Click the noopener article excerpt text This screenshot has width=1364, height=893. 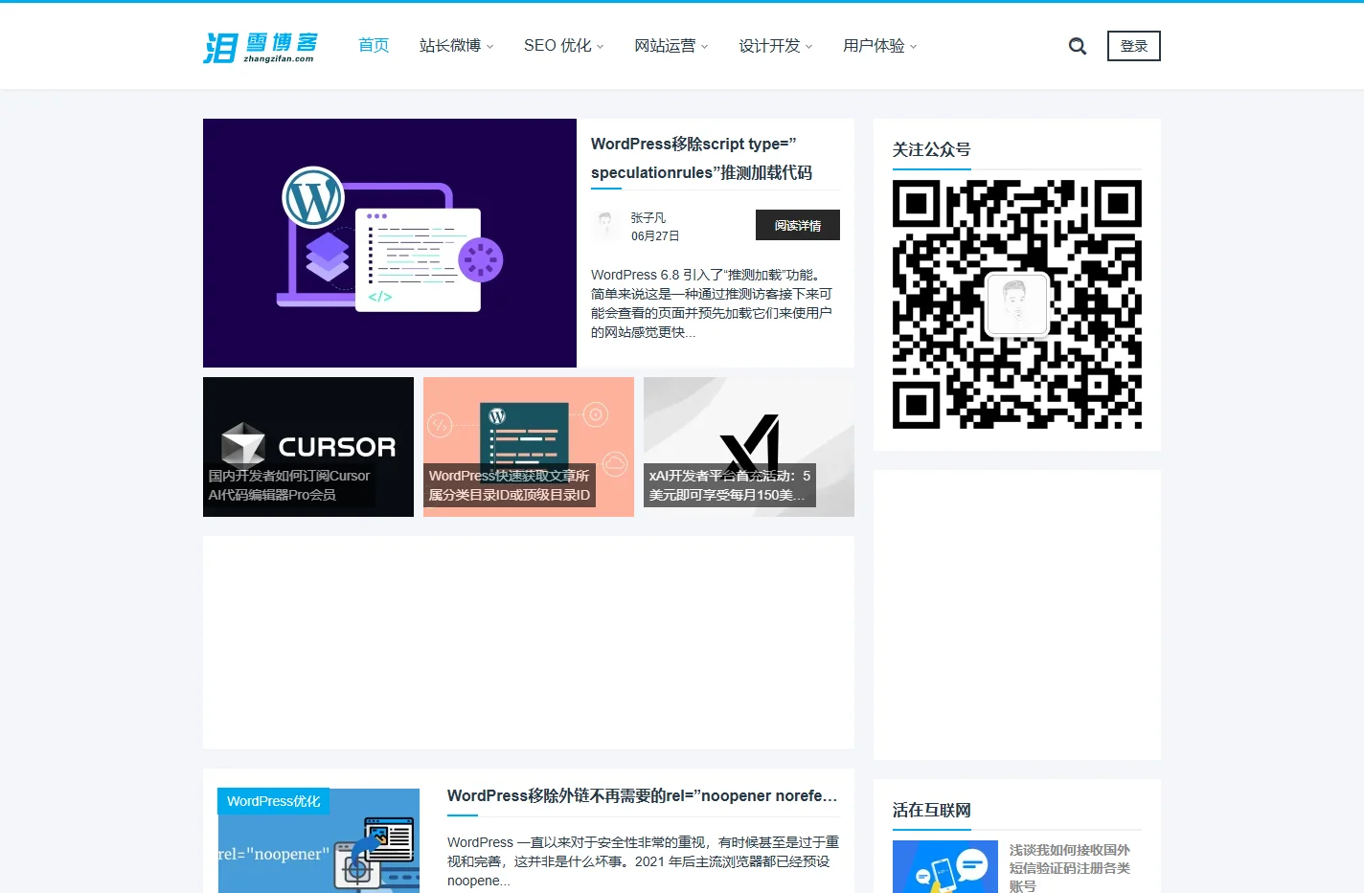pos(643,861)
